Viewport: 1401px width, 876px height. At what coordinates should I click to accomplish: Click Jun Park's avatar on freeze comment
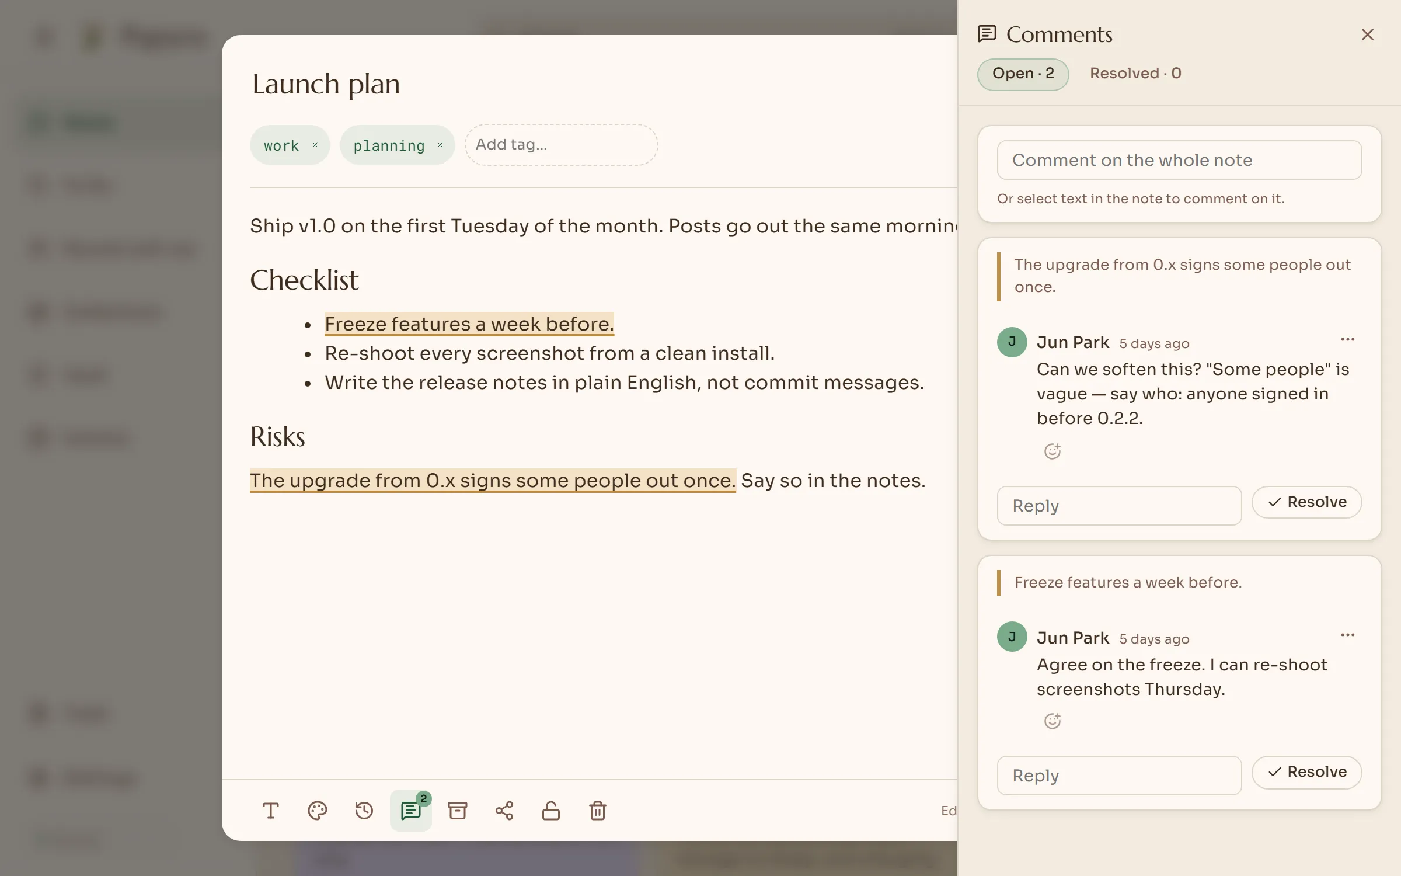point(1012,637)
